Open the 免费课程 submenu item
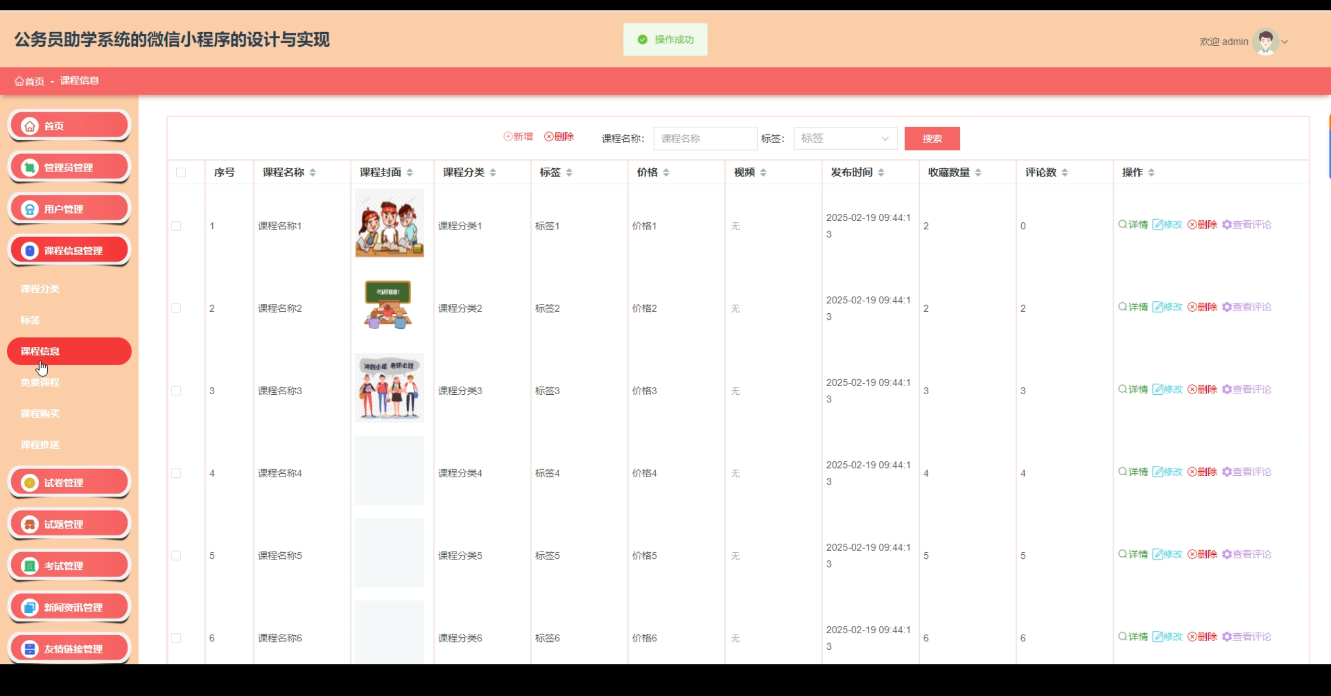The width and height of the screenshot is (1331, 696). (40, 382)
